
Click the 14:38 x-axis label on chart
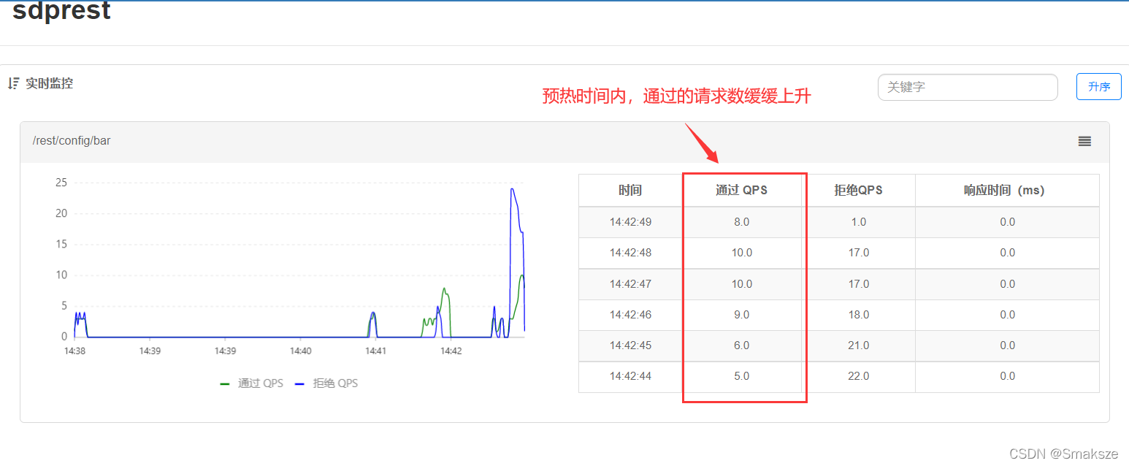(x=74, y=351)
